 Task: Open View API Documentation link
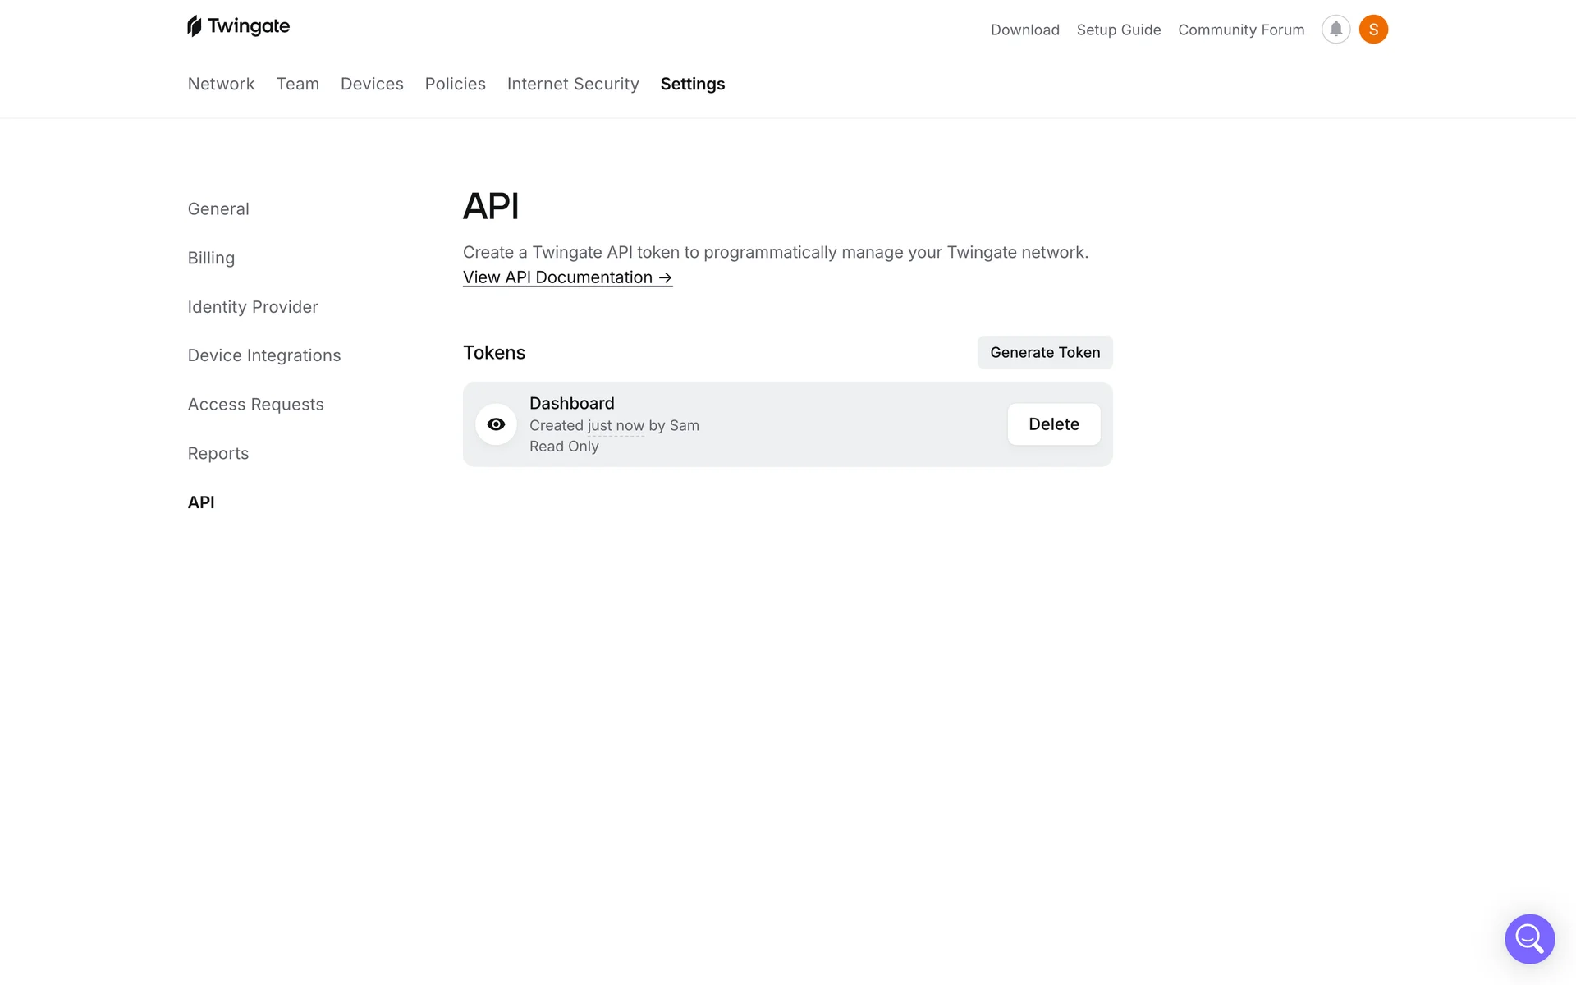(x=567, y=277)
